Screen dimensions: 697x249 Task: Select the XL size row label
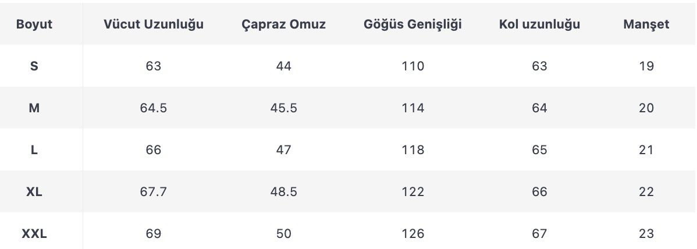[34, 191]
